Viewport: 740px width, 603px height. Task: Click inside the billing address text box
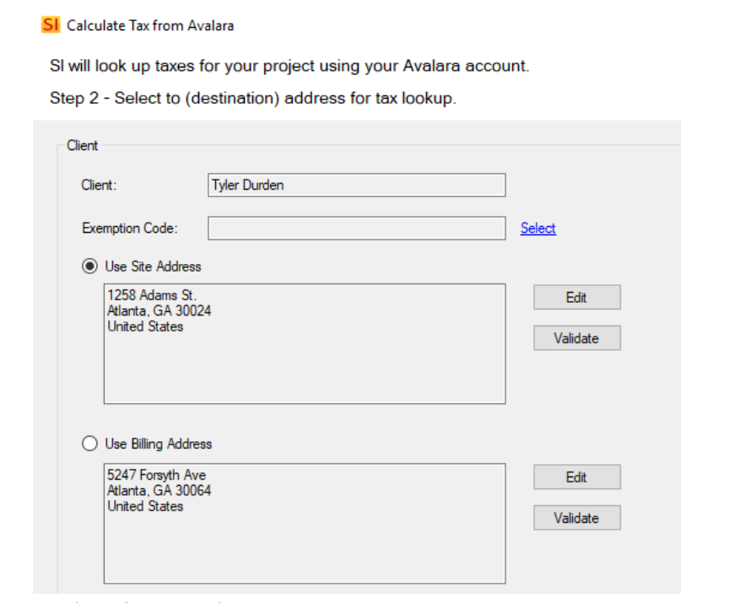[305, 524]
